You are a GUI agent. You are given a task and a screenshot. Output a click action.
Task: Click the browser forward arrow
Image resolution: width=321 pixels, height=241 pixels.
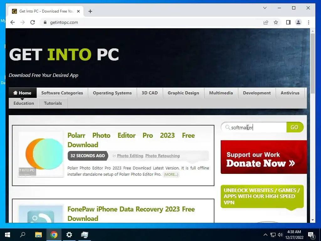pyautogui.click(x=23, y=22)
